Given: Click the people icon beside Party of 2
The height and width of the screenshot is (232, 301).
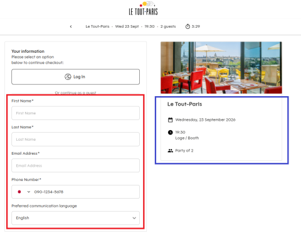Looking at the screenshot, I should (x=171, y=150).
